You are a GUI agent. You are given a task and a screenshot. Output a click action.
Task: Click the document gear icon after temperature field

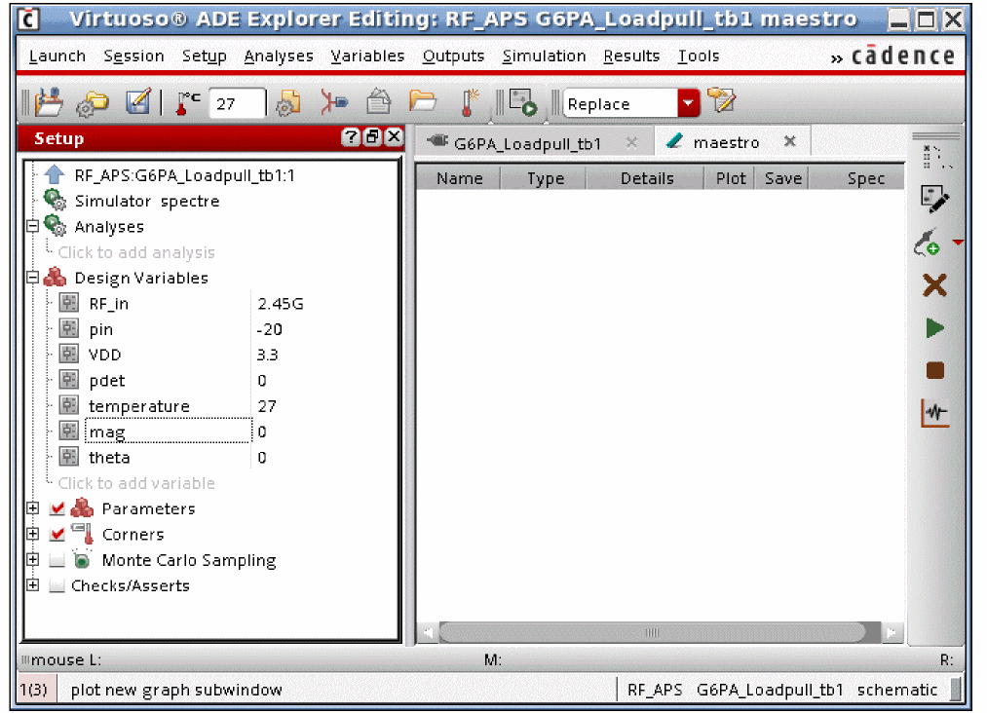[287, 103]
